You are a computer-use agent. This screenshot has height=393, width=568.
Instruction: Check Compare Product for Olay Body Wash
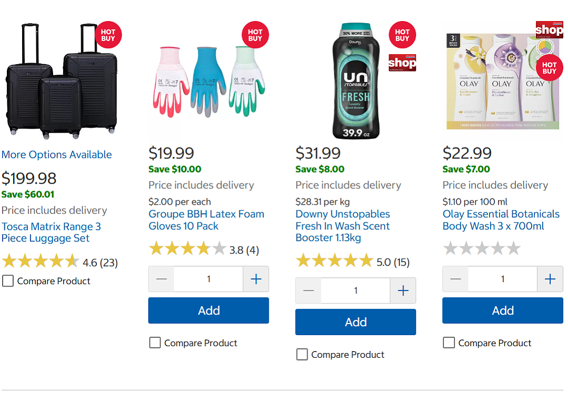pyautogui.click(x=449, y=342)
